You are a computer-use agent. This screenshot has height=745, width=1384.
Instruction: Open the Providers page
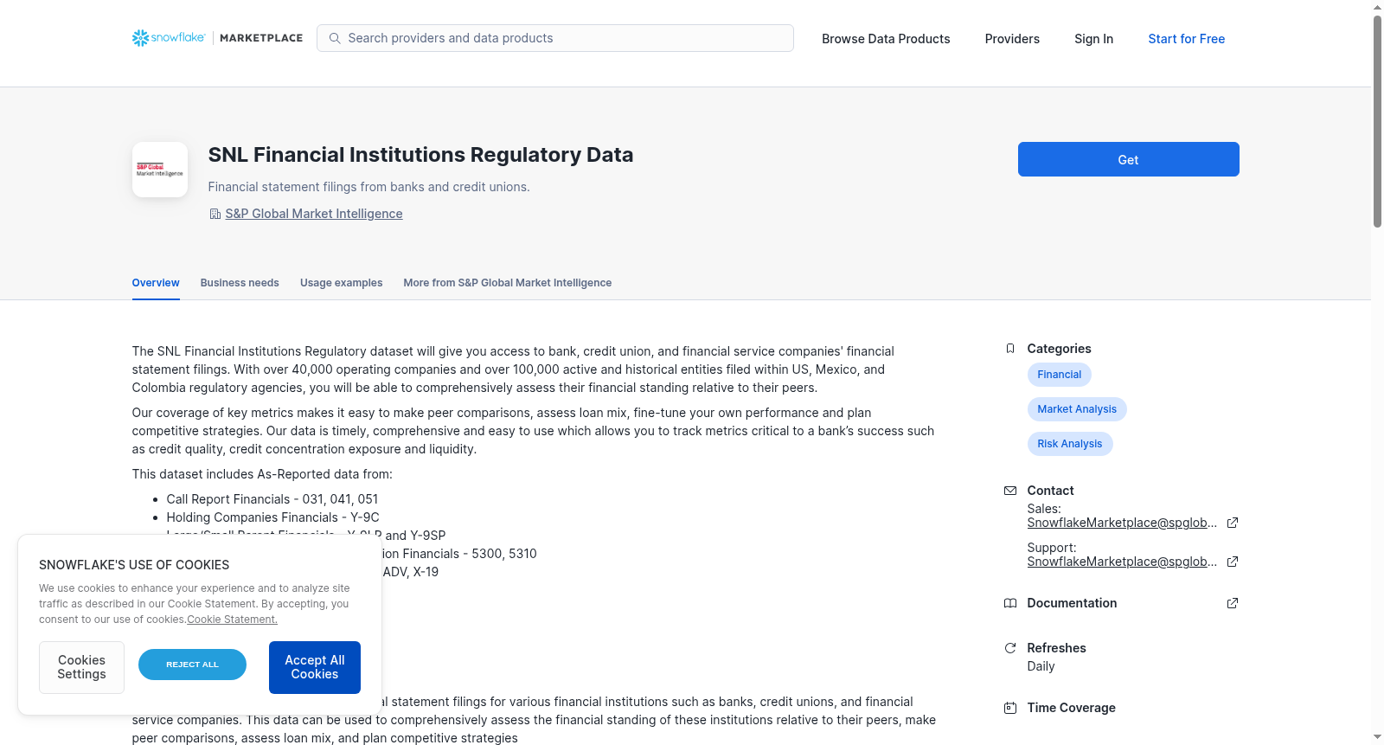pyautogui.click(x=1012, y=39)
